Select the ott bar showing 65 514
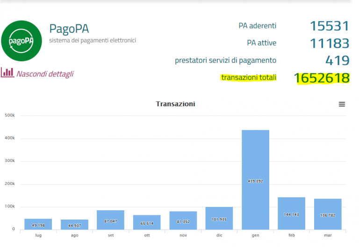Screen dimensions: 359x250 click(x=147, y=222)
